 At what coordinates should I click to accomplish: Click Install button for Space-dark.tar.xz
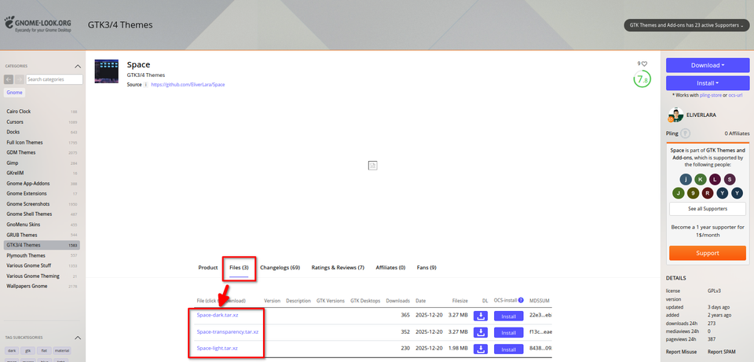coord(508,316)
